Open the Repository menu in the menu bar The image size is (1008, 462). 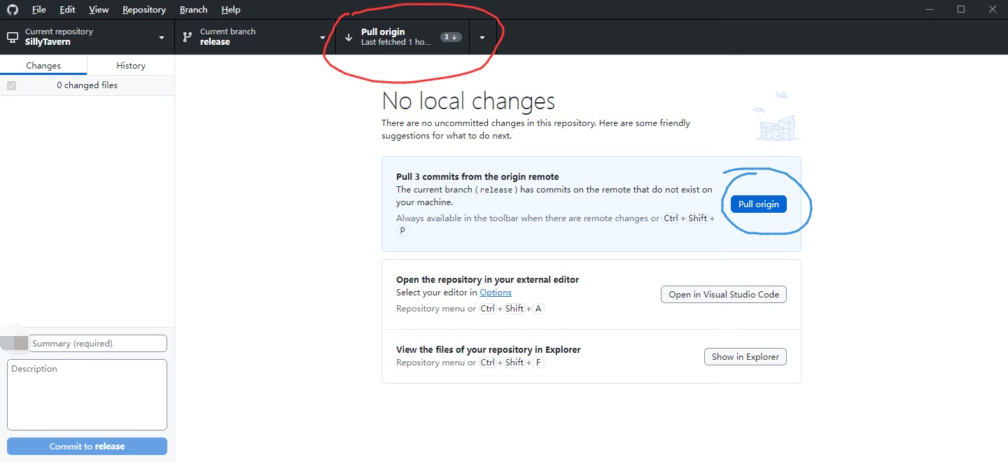point(144,10)
